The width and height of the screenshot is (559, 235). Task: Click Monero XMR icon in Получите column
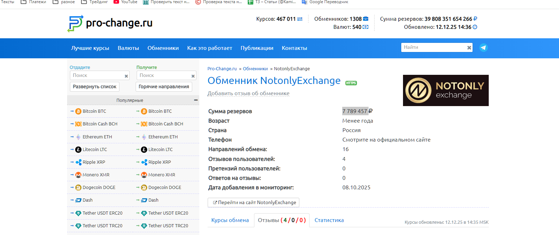coord(144,175)
